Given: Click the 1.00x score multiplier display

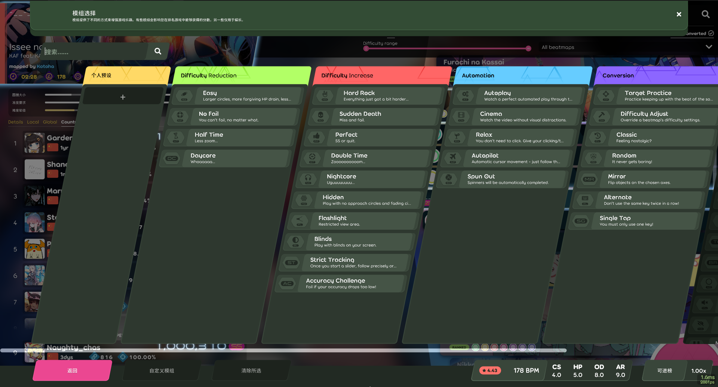Looking at the screenshot, I should (699, 371).
